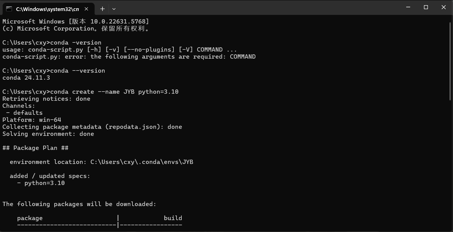
Task: Click the 'Microsoft Windows' version line
Action: pos(76,22)
